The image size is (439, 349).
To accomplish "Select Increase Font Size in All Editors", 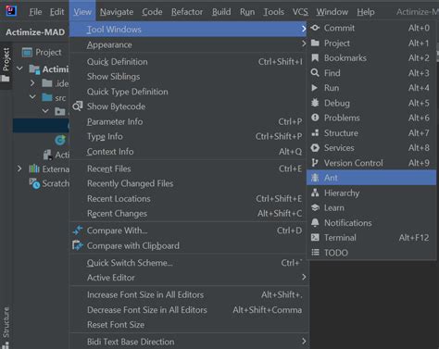I will click(188, 294).
